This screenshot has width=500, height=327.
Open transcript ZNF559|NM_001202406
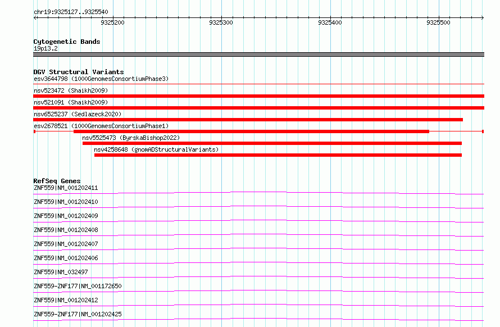[x=66, y=258]
